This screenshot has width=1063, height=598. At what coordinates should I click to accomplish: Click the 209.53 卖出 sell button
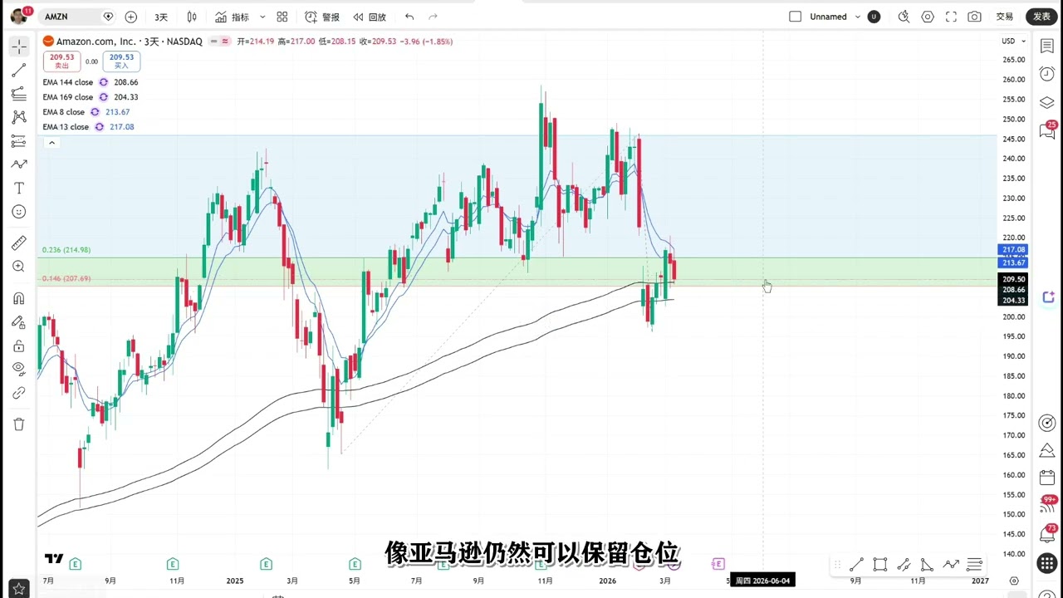coord(62,61)
